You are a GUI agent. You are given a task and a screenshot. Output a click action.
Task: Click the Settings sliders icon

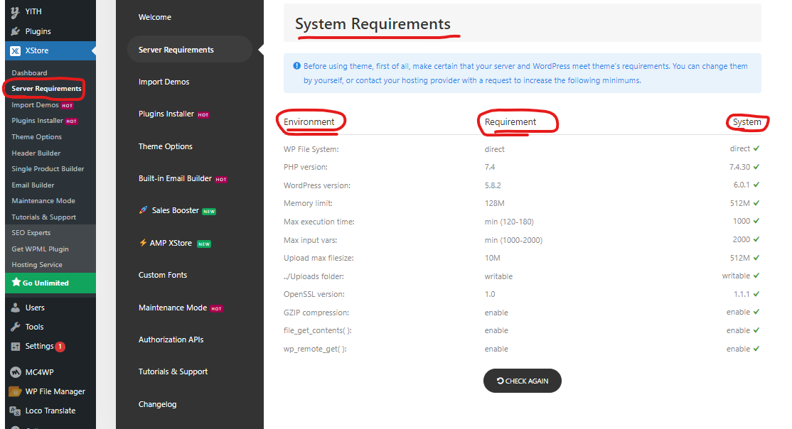tap(15, 346)
